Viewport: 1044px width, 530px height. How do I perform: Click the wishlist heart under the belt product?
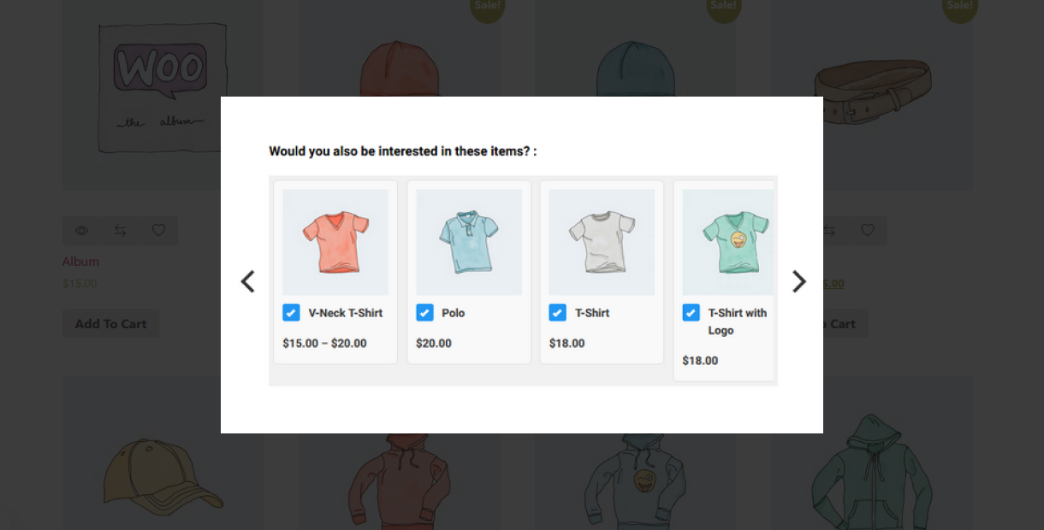867,230
